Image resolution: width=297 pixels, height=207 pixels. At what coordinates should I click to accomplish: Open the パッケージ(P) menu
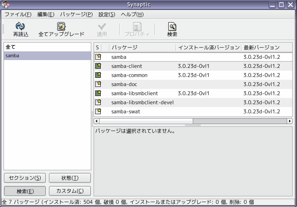76,14
